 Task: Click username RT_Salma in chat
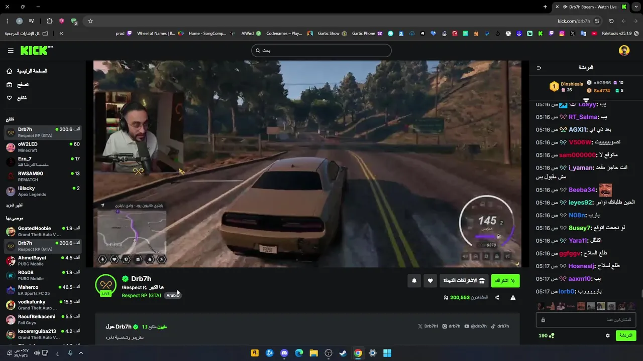(583, 117)
